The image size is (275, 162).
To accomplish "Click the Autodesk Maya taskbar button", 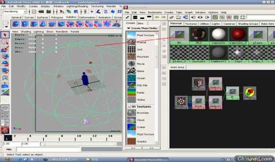I will click(148, 159).
